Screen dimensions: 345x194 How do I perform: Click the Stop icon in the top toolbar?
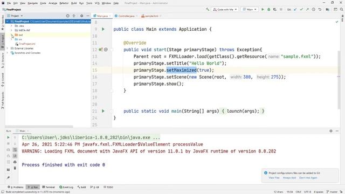(281, 10)
